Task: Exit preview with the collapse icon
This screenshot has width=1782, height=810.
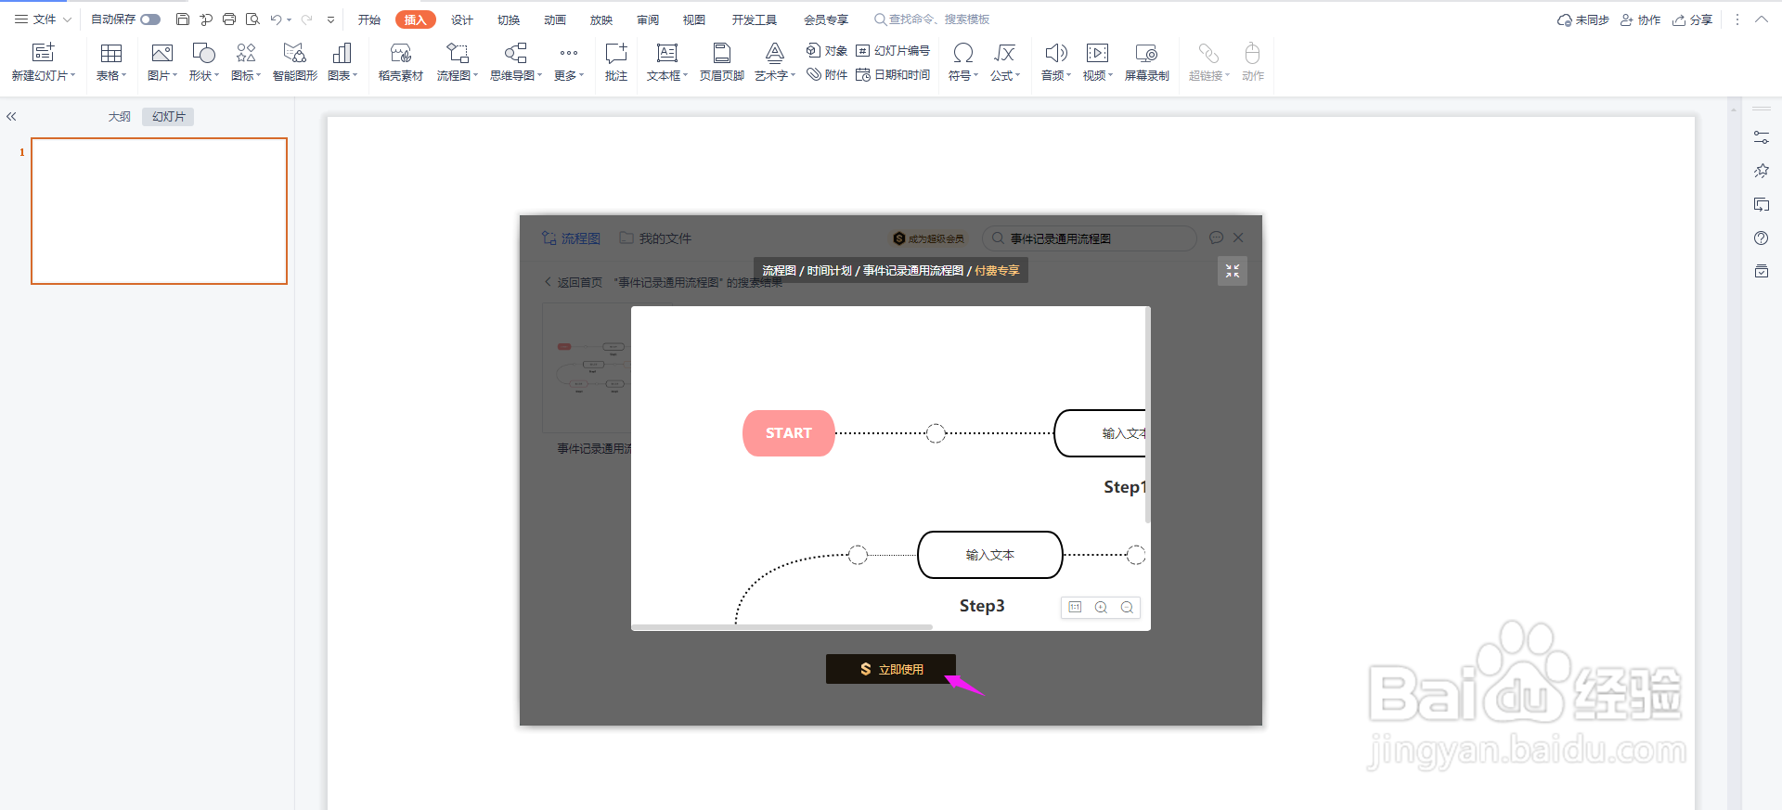Action: pyautogui.click(x=1233, y=271)
